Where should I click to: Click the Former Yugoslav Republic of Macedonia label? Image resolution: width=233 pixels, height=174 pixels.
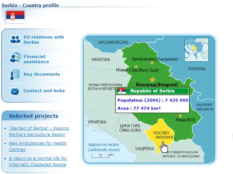[x=181, y=154]
